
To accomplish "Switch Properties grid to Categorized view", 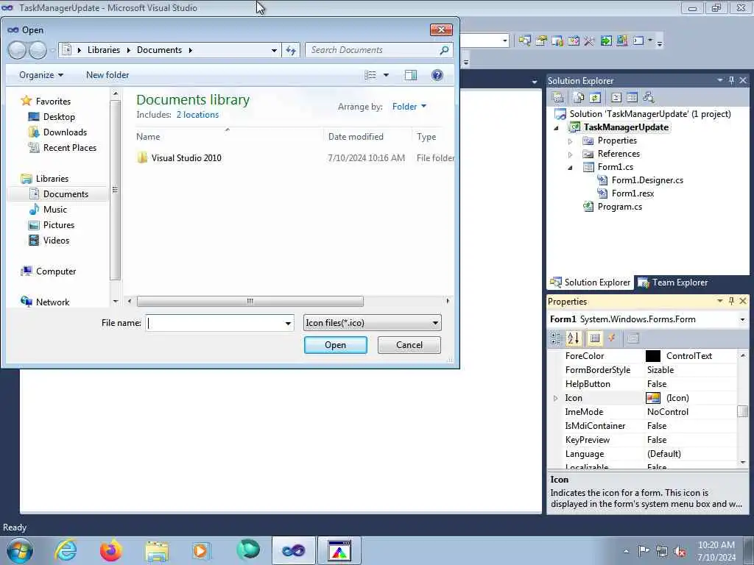I will coord(556,338).
